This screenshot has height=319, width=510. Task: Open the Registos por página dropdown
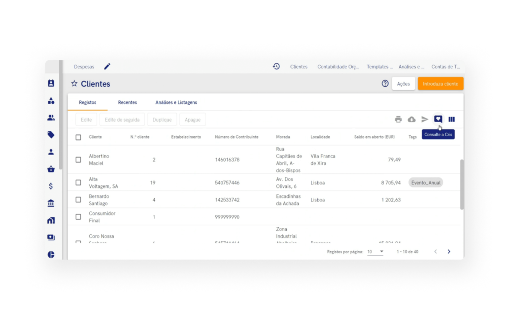[x=375, y=252]
